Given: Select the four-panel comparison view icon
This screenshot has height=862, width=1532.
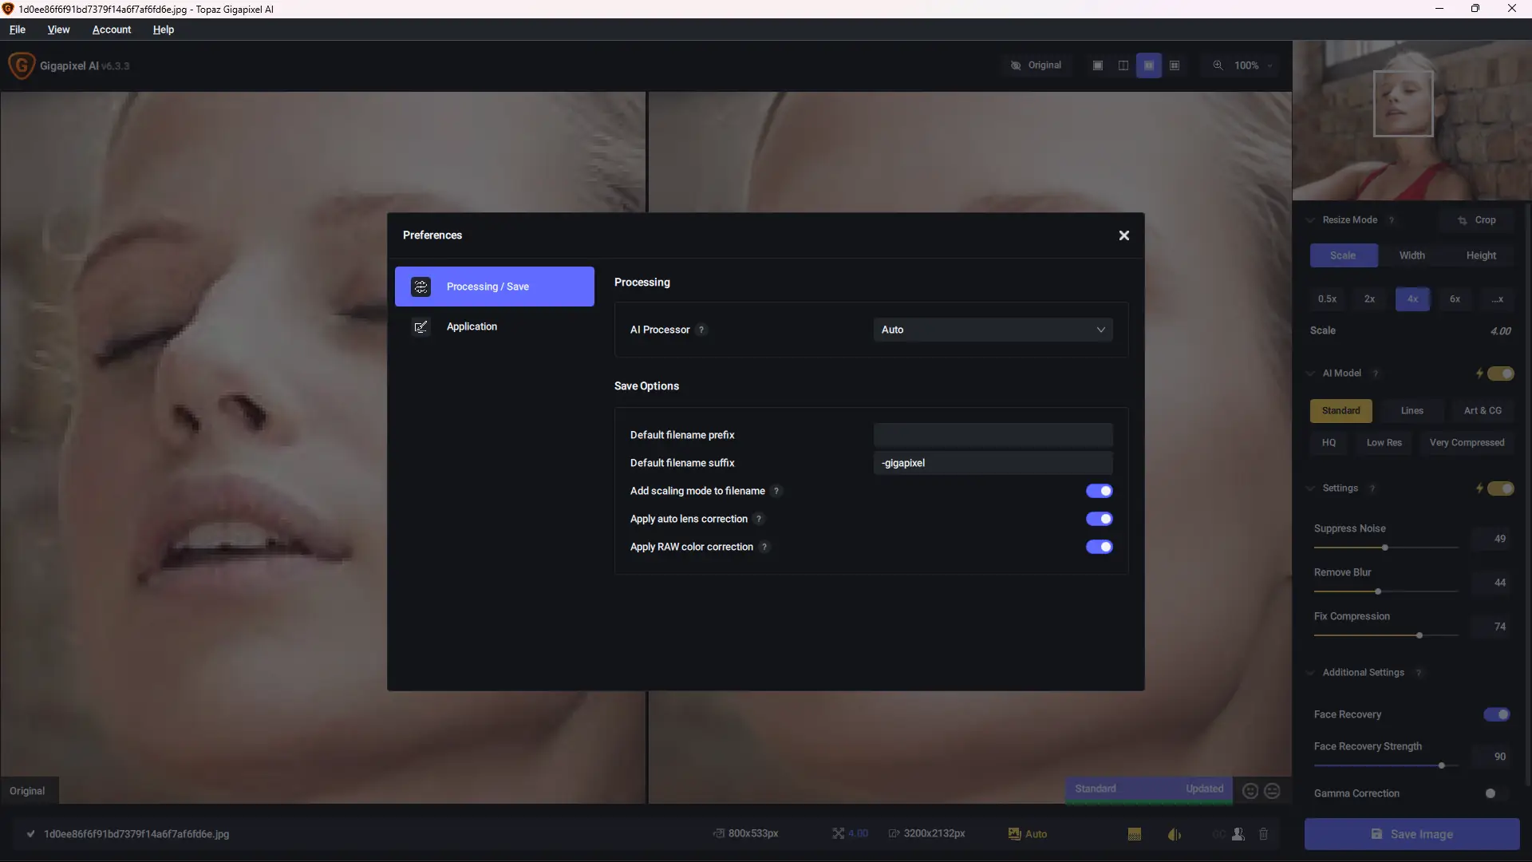Looking at the screenshot, I should [x=1175, y=65].
